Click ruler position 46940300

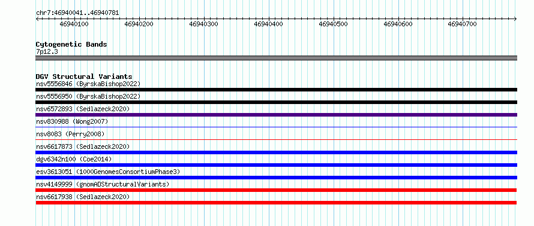tap(203, 24)
